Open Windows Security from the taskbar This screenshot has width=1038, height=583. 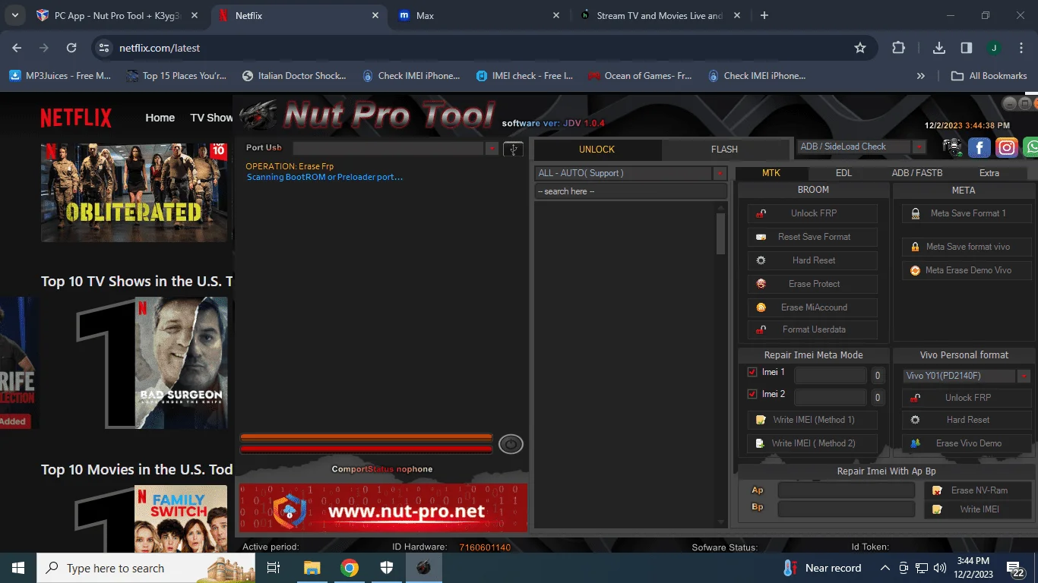[x=386, y=568]
